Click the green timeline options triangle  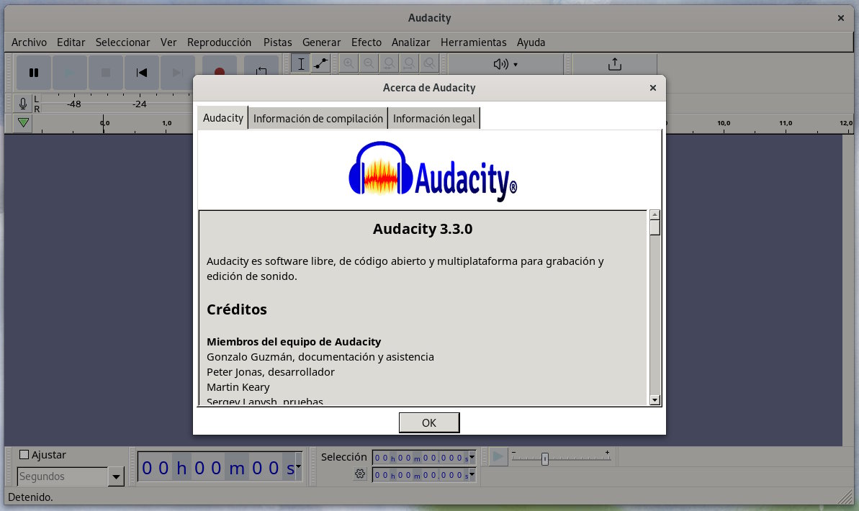click(23, 122)
